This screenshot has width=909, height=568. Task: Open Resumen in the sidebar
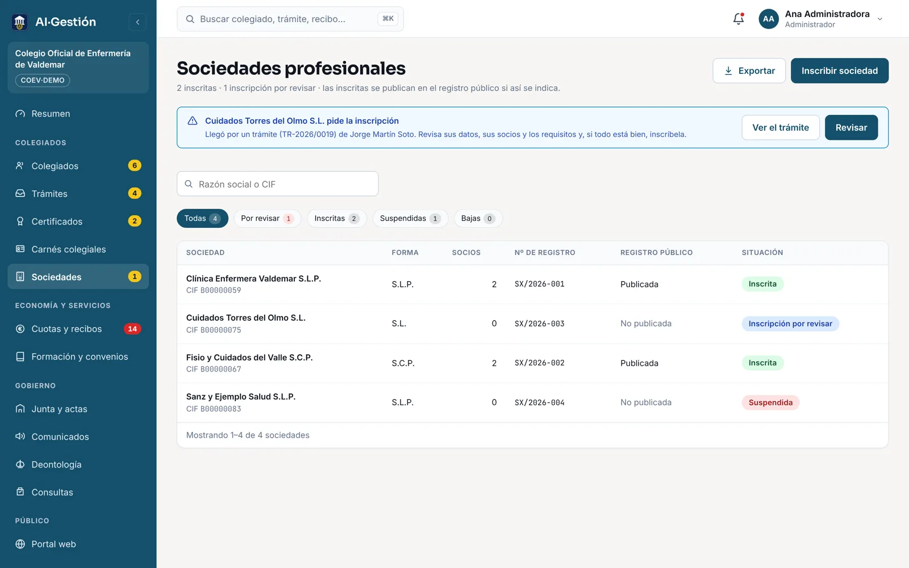[x=78, y=114]
